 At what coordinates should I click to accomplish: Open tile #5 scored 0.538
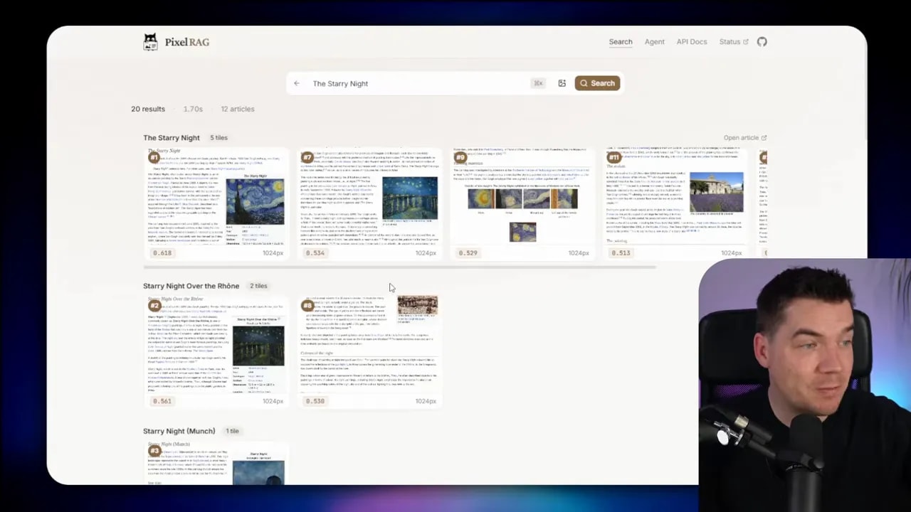coord(369,351)
